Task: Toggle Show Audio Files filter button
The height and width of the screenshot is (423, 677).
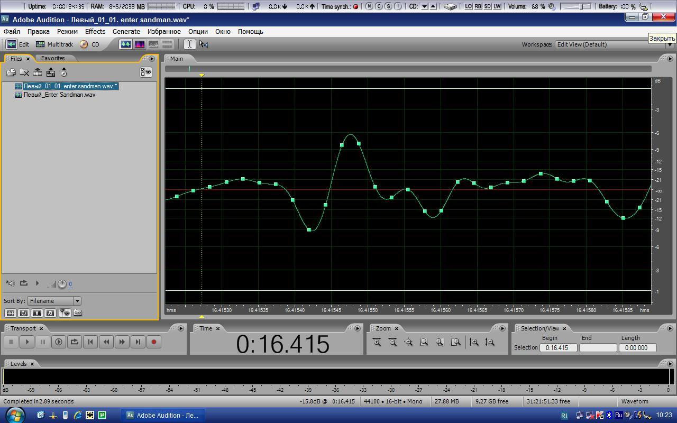Action: tap(11, 313)
